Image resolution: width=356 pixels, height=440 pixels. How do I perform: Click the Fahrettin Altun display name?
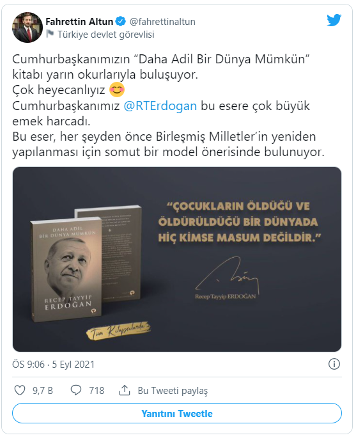79,21
